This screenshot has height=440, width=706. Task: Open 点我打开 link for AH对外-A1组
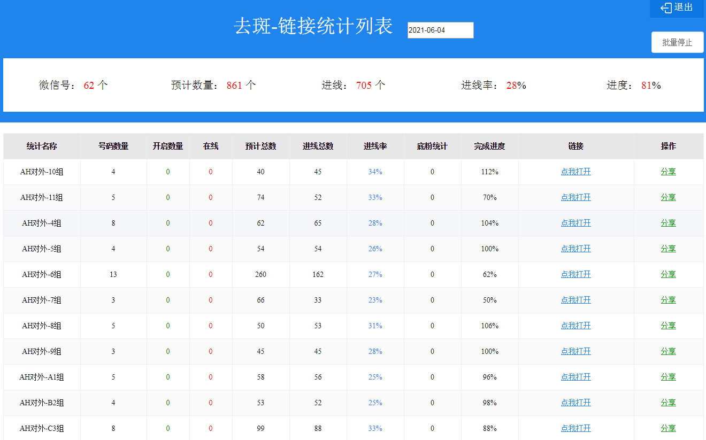click(x=575, y=377)
